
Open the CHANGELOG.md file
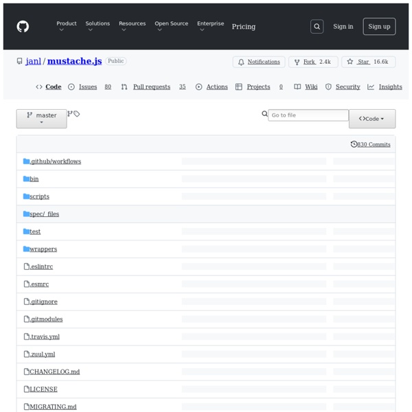(55, 371)
